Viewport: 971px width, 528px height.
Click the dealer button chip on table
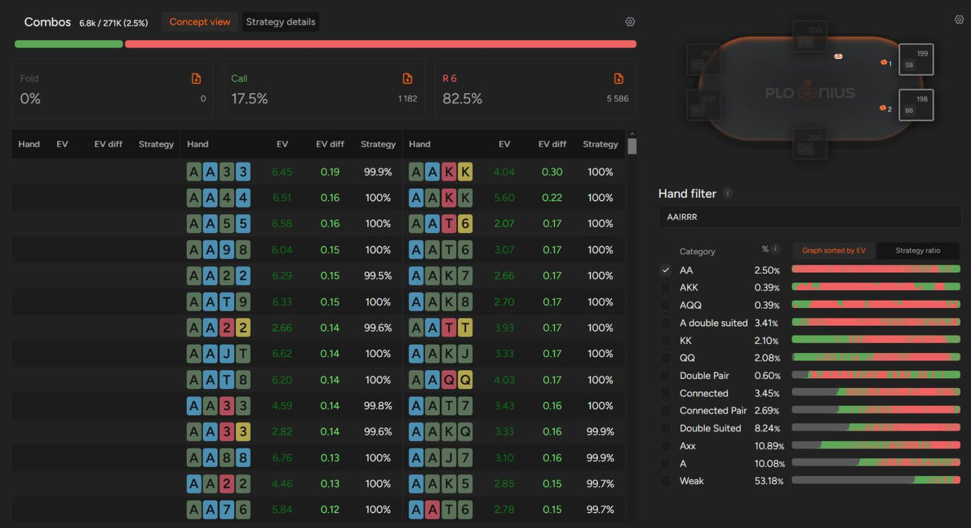(838, 56)
